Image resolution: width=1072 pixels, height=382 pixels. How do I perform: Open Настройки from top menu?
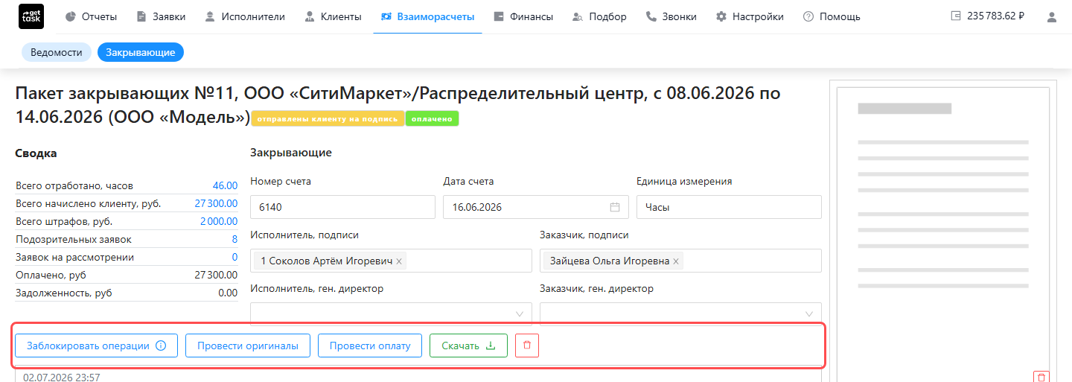[750, 16]
